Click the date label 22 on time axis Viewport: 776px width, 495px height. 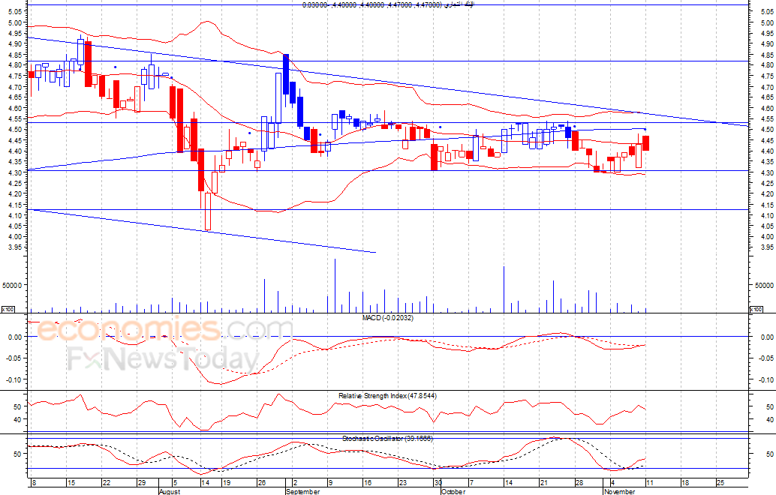pos(106,483)
